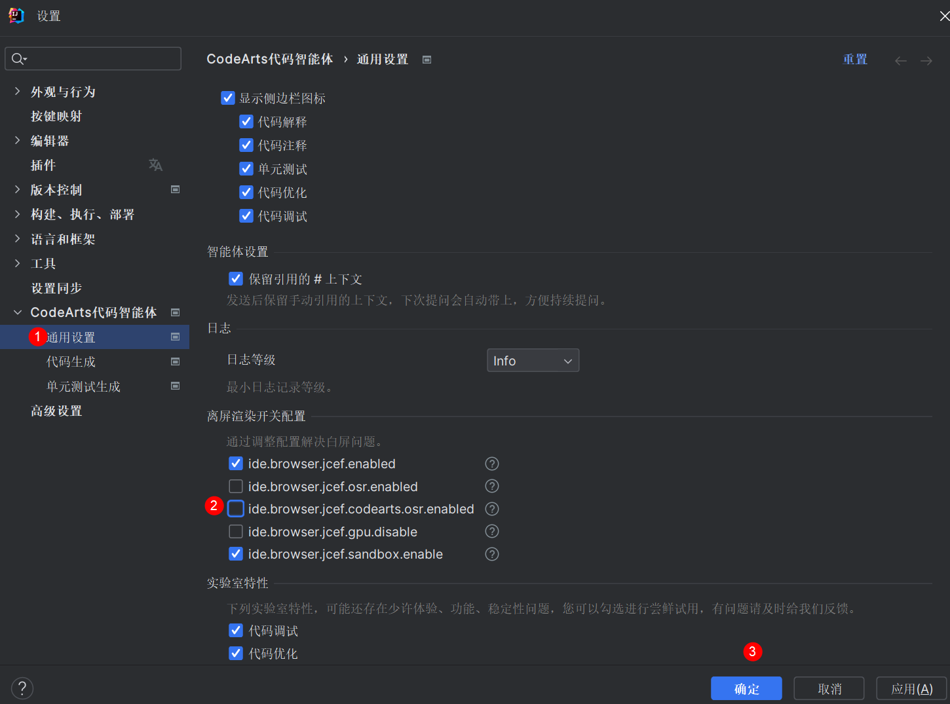This screenshot has width=950, height=704.
Task: Select 代码生成 in settings tree
Action: [71, 361]
